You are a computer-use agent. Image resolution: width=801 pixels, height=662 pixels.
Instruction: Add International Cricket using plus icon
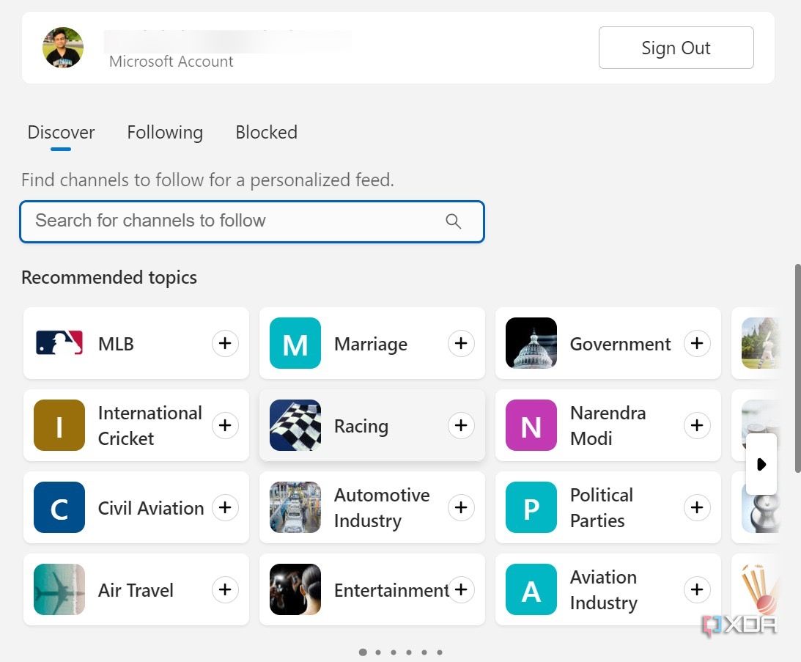225,425
